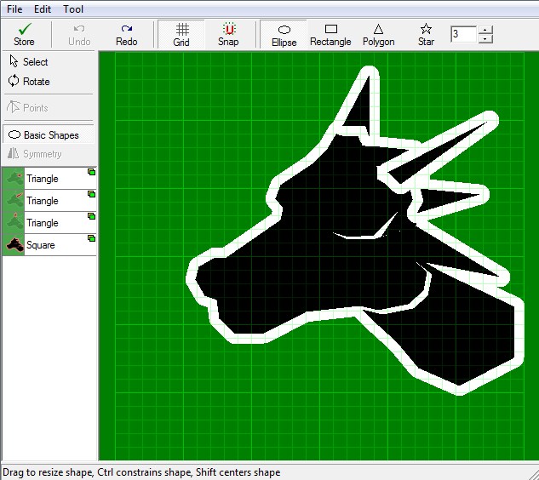Click the green layer icon on second Triangle
Viewport: 539px width, 480px height.
coord(91,194)
